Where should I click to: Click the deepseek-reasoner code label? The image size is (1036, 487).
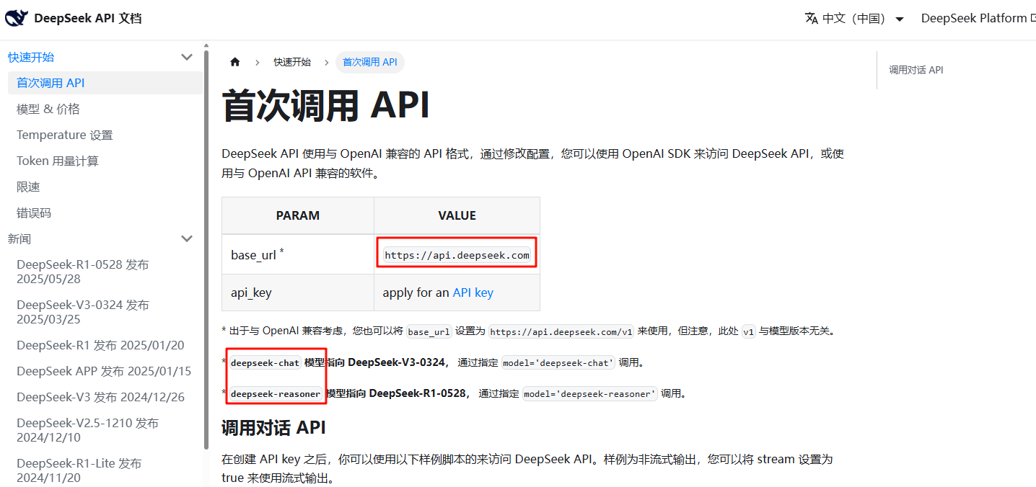276,394
